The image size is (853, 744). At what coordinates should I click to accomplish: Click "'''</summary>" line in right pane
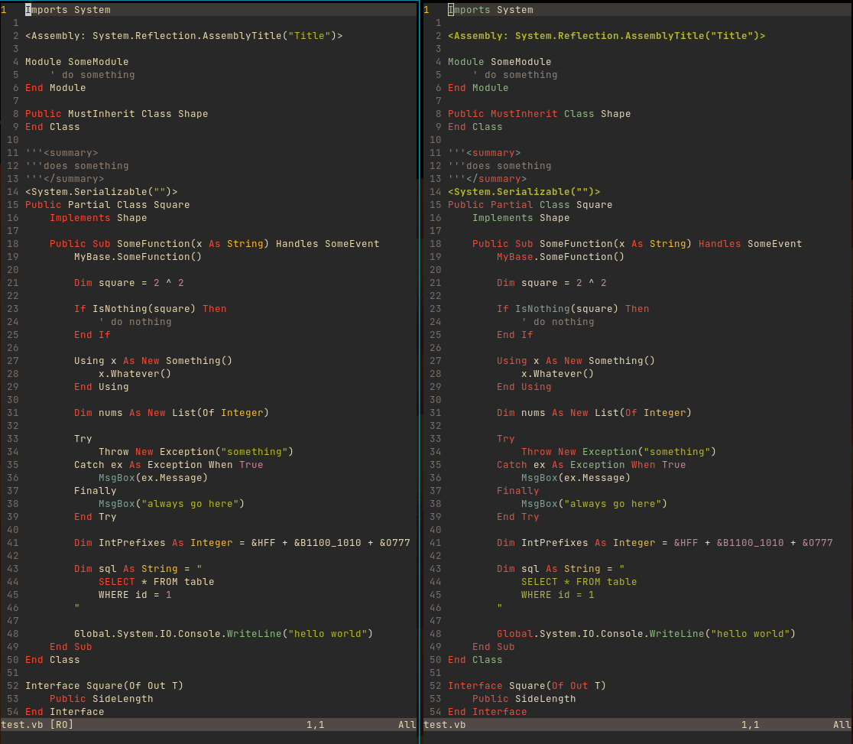[x=488, y=179]
